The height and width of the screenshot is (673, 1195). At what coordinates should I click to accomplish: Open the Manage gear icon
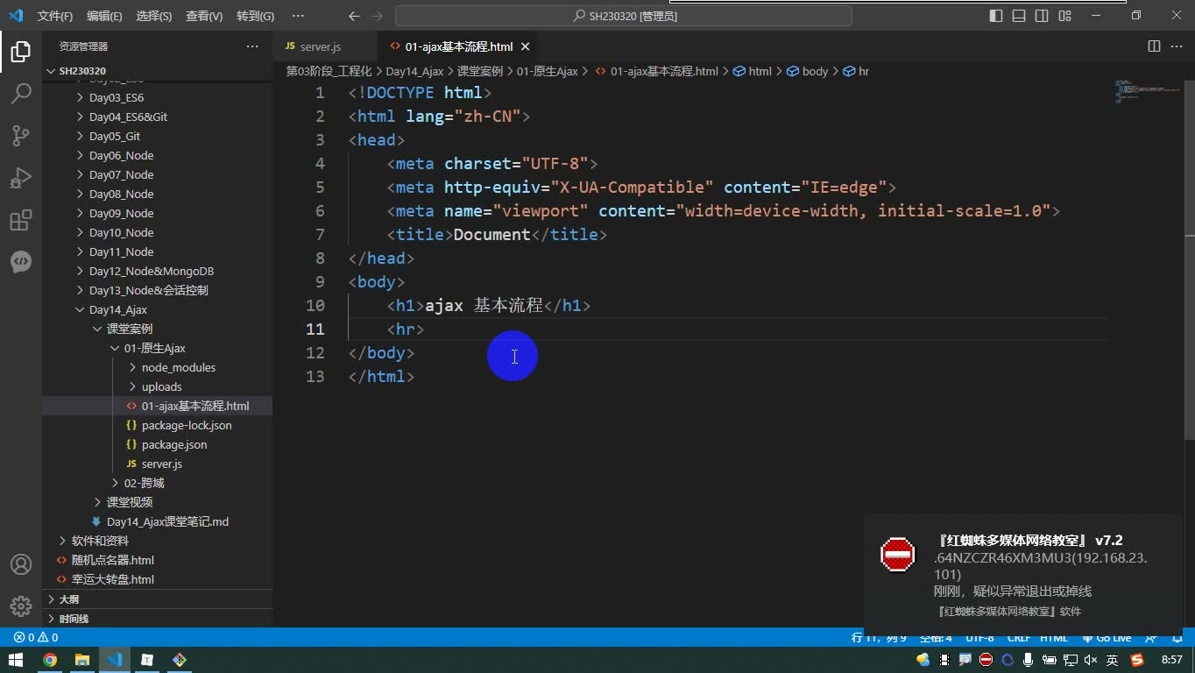pyautogui.click(x=21, y=606)
